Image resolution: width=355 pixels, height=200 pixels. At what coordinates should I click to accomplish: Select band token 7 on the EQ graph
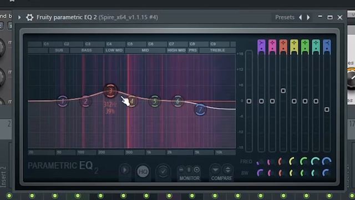[x=200, y=110]
